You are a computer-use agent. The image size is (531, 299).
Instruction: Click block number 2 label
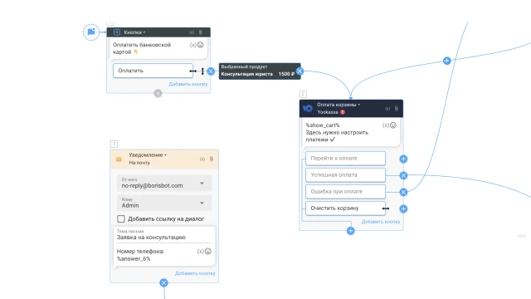(x=303, y=94)
